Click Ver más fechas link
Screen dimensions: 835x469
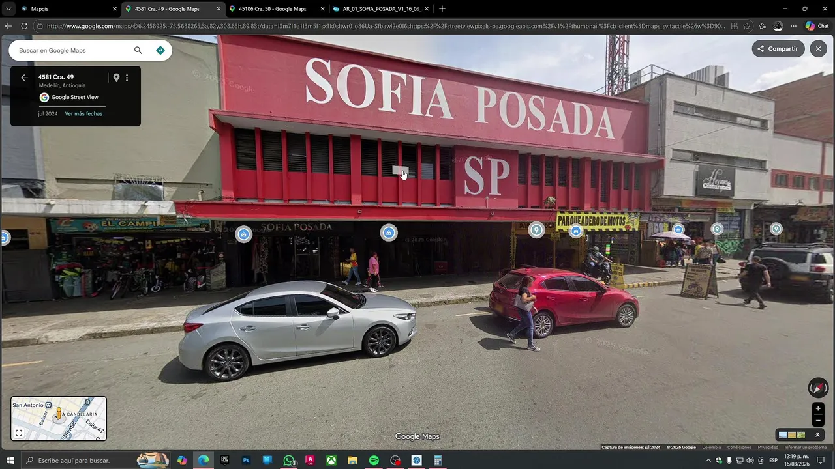[x=83, y=113]
